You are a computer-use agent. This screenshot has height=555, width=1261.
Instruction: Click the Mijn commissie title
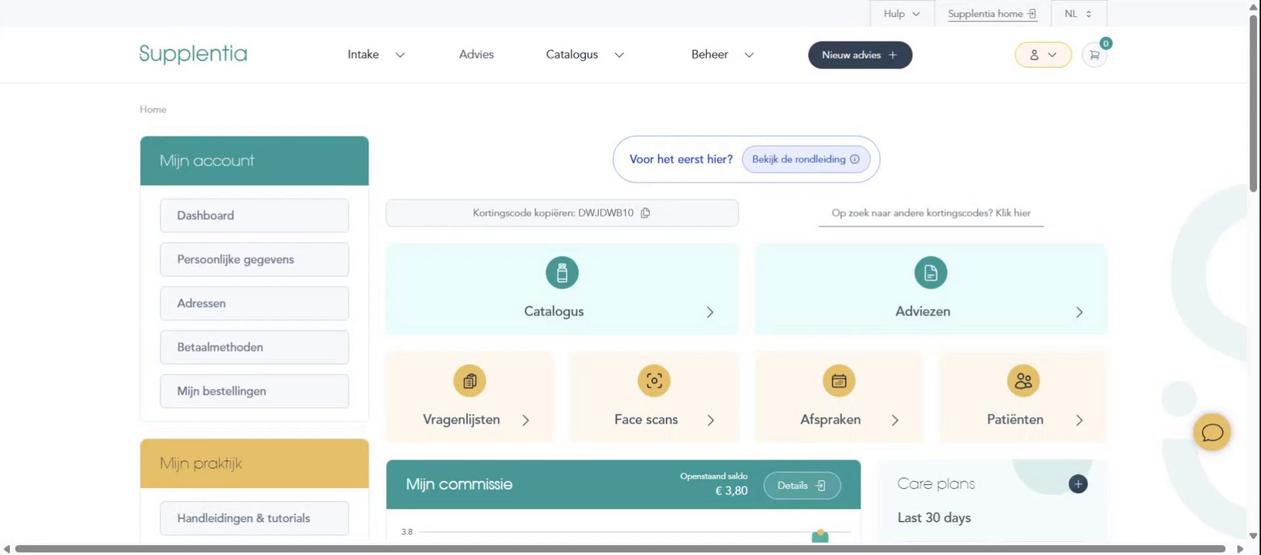[459, 484]
